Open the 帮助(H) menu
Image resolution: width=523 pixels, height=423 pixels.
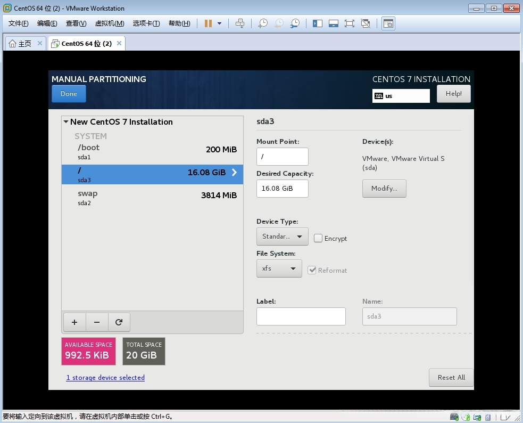[x=179, y=23]
